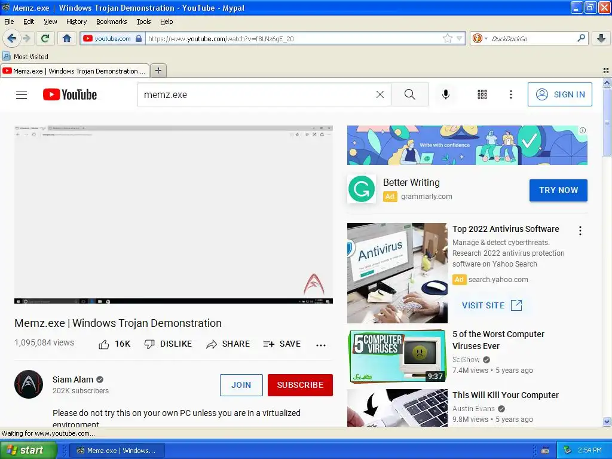
Task: Open the File menu
Action: pyautogui.click(x=9, y=22)
